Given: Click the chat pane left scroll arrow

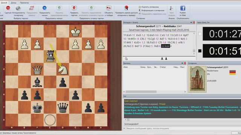Looking at the screenshot, I should click(x=125, y=120).
